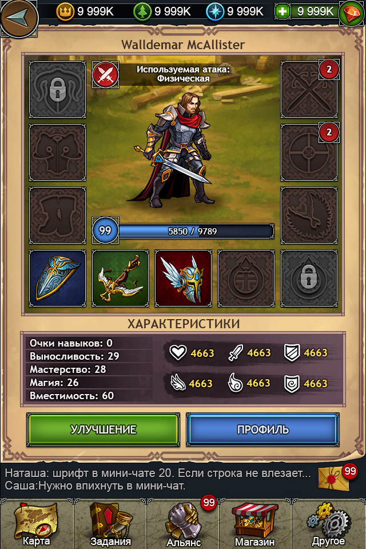
Task: Open the mail envelope with 99 badge
Action: [x=335, y=478]
